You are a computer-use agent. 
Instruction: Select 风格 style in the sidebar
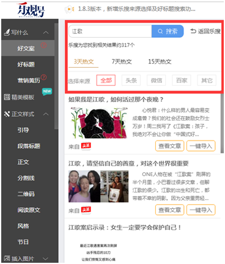[23, 226]
